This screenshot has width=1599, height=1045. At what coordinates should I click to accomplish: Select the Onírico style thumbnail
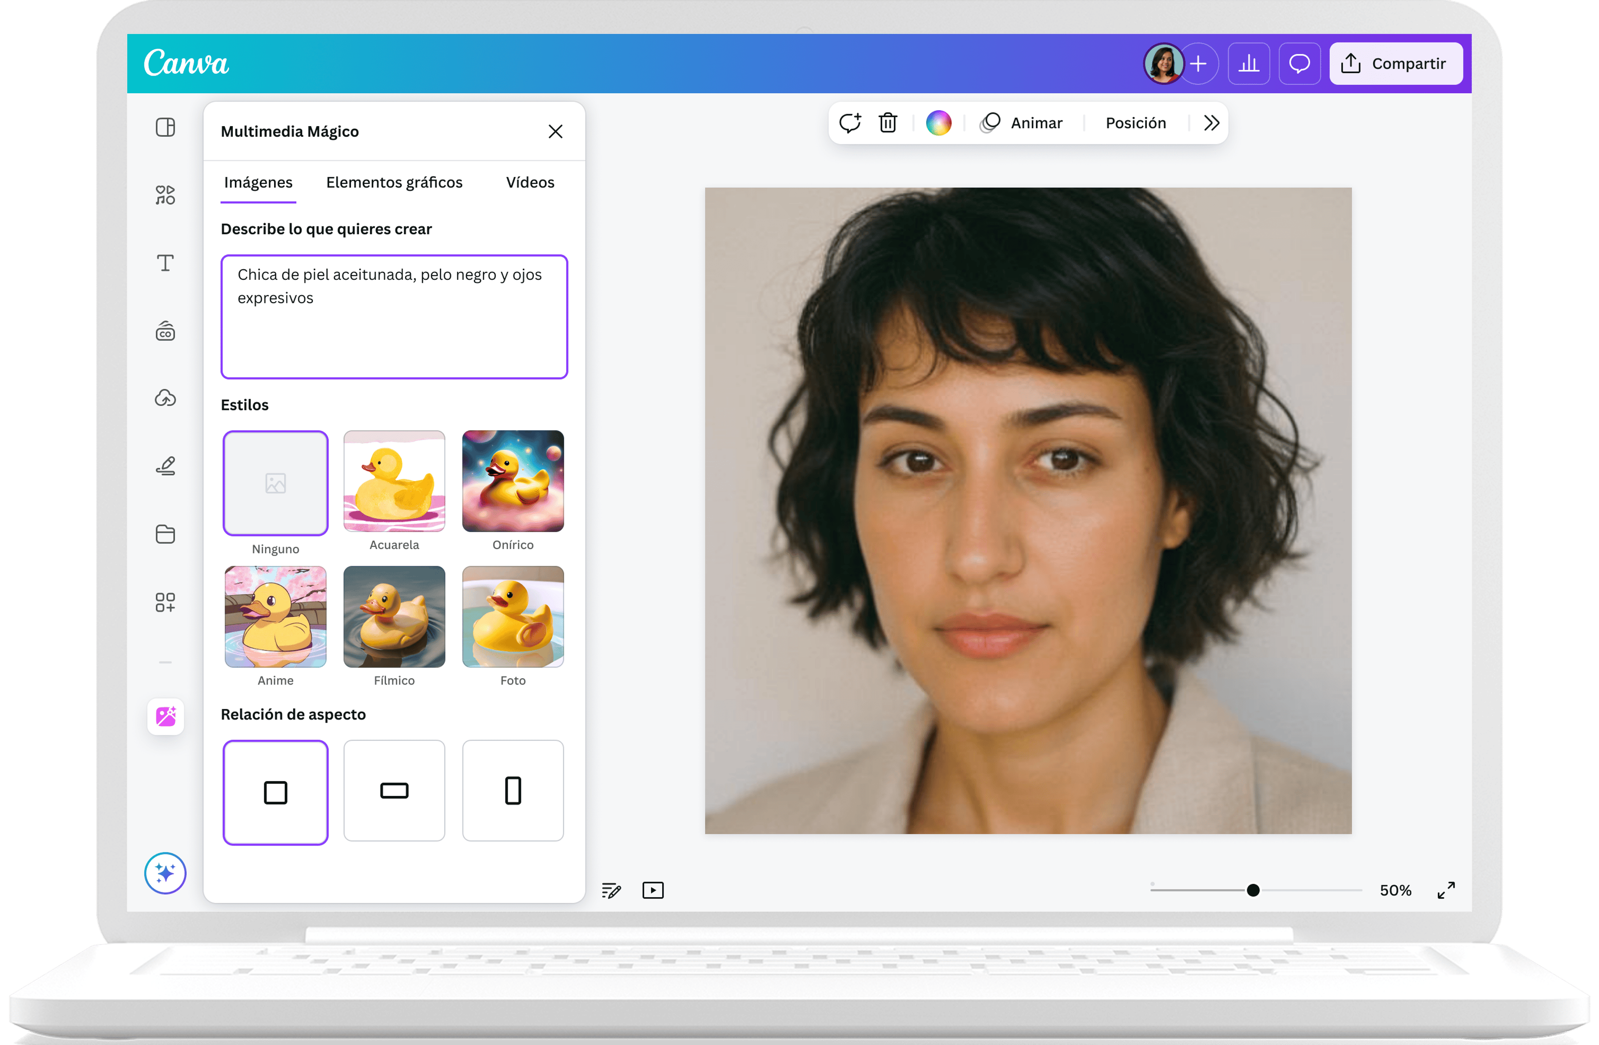point(513,481)
